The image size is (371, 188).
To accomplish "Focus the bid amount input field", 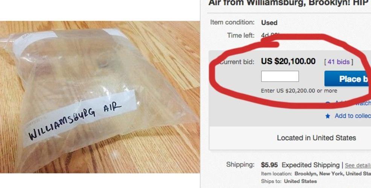I will (x=280, y=76).
